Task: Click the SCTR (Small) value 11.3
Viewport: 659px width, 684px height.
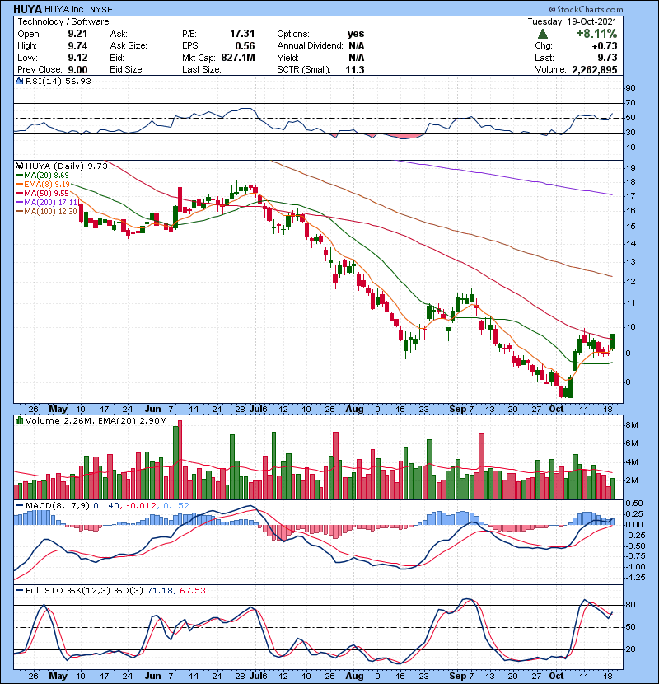Action: (x=354, y=69)
